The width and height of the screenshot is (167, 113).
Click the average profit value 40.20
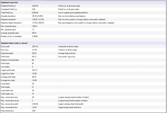click(x=34, y=77)
